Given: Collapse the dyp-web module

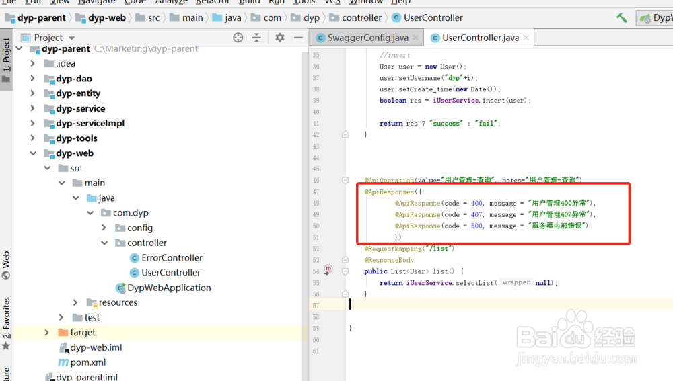Looking at the screenshot, I should [32, 153].
